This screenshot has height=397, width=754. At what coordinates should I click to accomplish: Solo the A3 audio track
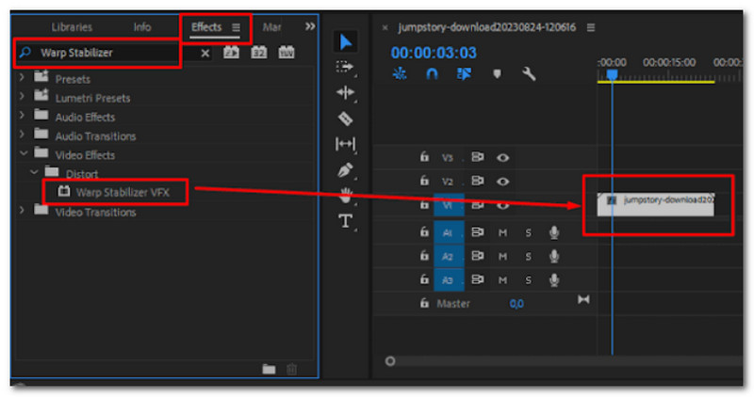(x=528, y=279)
